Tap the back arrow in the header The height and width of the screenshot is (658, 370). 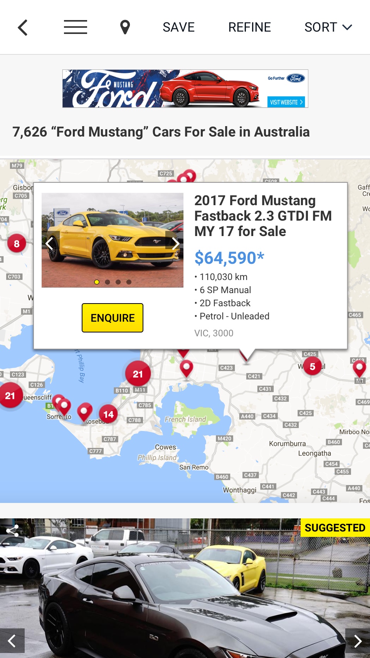(23, 27)
